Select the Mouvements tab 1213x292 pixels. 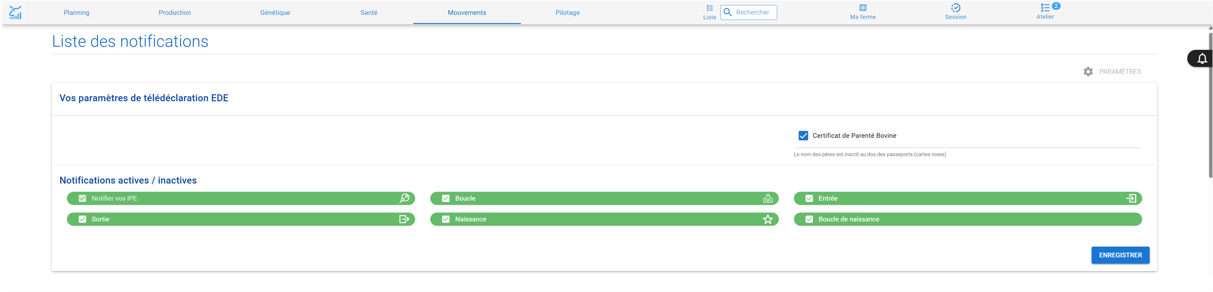[467, 12]
